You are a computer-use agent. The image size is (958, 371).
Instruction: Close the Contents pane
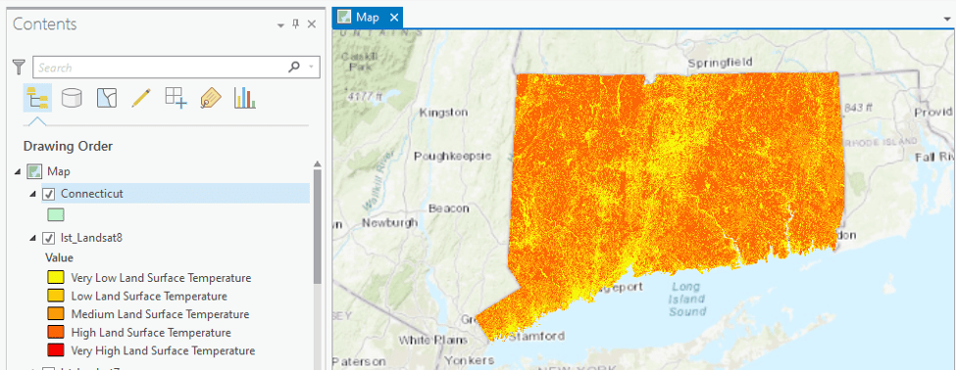pyautogui.click(x=311, y=24)
